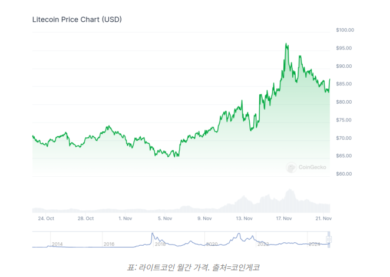This screenshot has width=390, height=277.
Task: Click the 2020 label in the navigator
Action: 212,243
